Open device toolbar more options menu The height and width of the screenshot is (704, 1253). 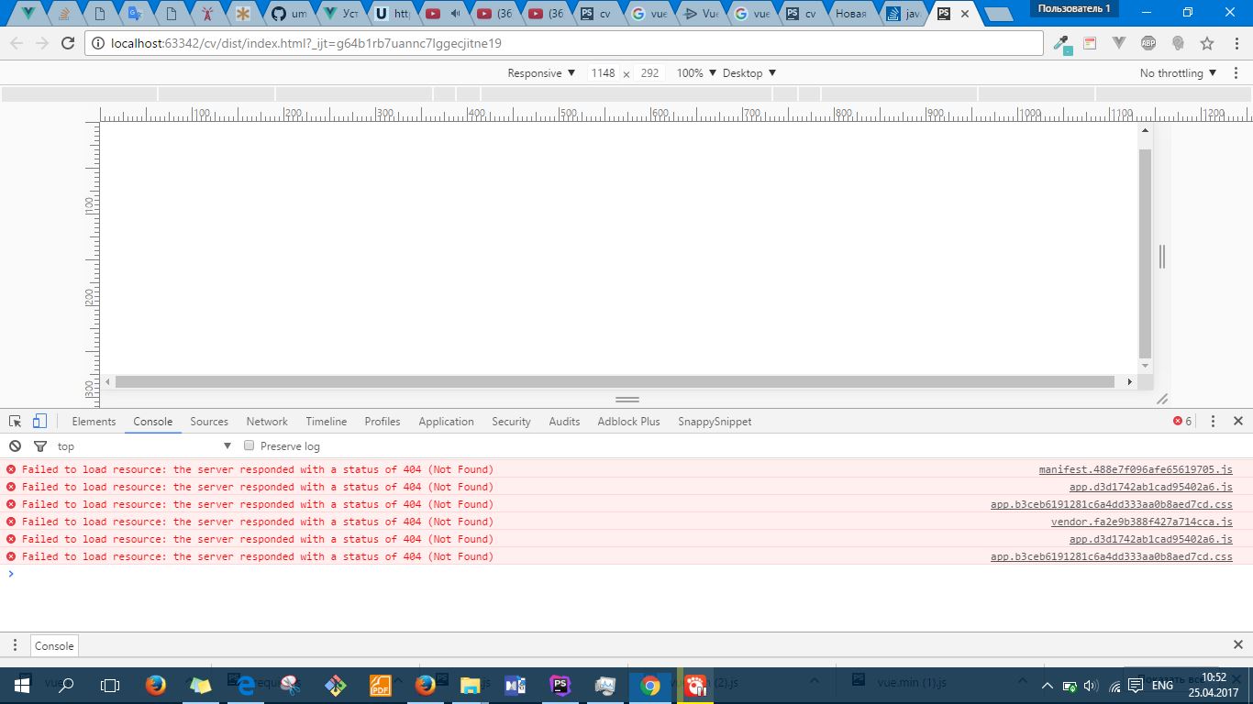(1235, 72)
